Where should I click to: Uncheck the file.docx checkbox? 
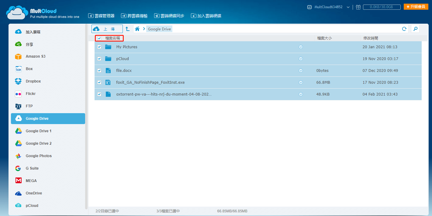(x=99, y=71)
